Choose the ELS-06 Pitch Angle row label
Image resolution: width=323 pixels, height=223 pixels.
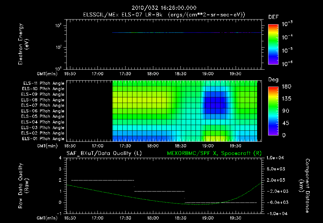(43, 111)
